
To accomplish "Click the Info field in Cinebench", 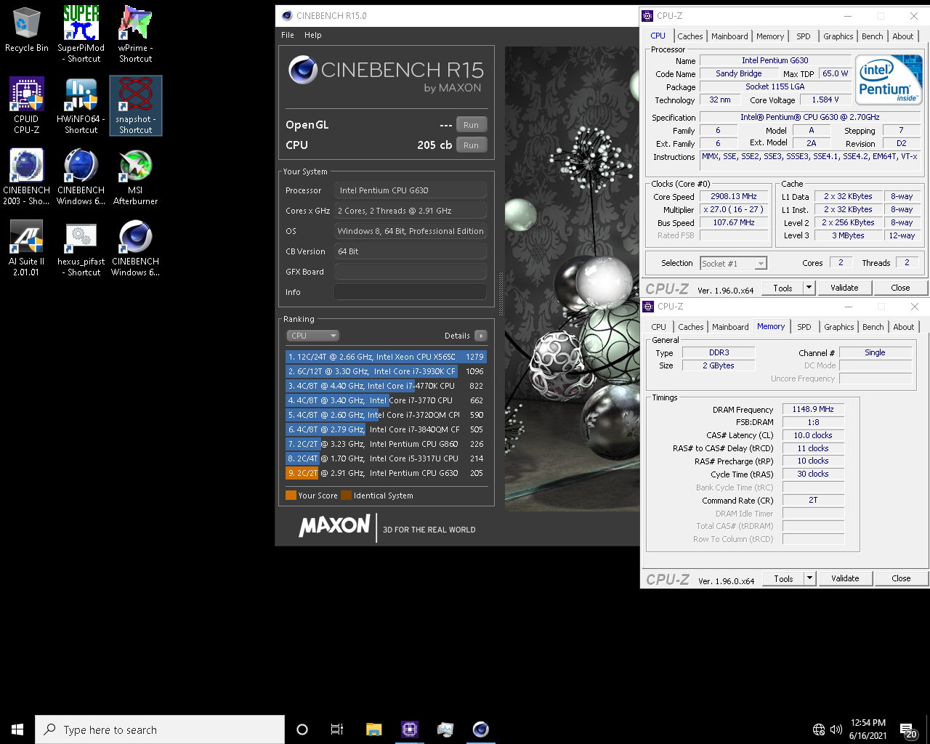I will point(411,292).
